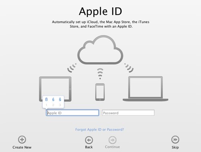
Task: Click the Continue arrow icon
Action: [113, 140]
